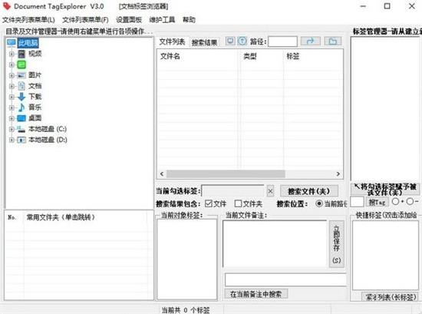Select the 此电脑 label in tree

click(x=28, y=43)
